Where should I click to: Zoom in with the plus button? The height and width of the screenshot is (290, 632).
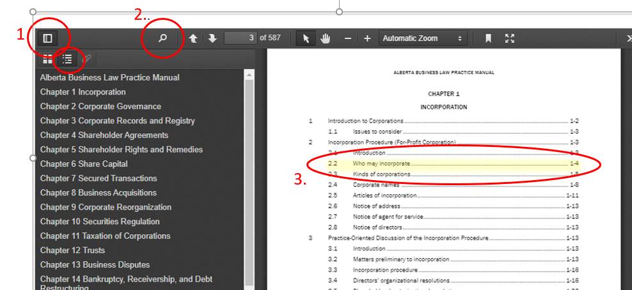pos(367,38)
